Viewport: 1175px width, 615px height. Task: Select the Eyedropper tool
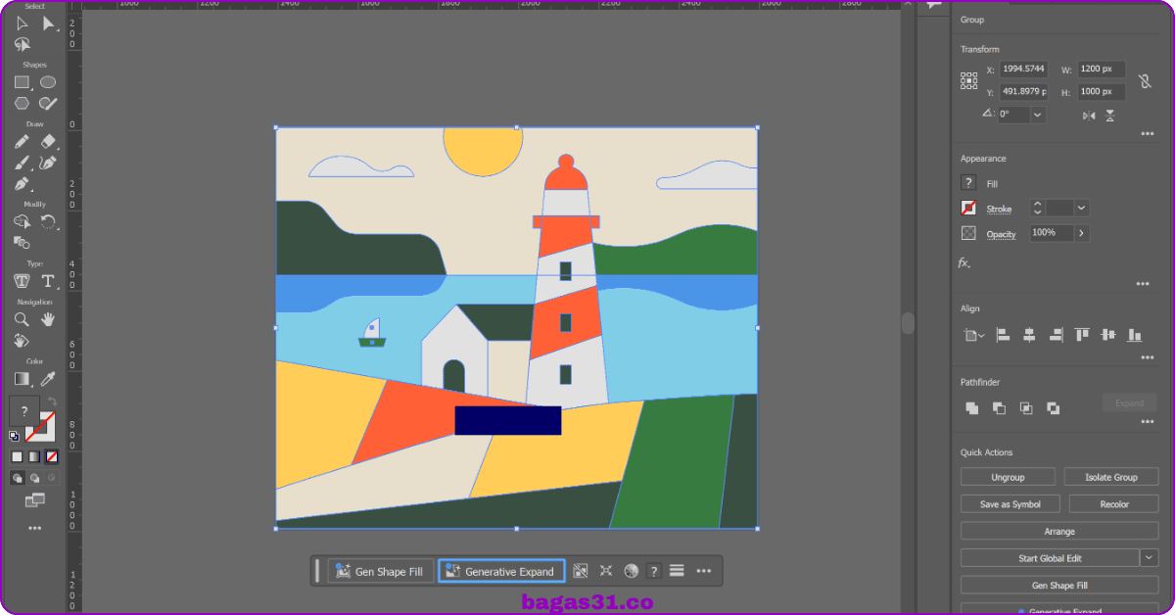pos(48,378)
